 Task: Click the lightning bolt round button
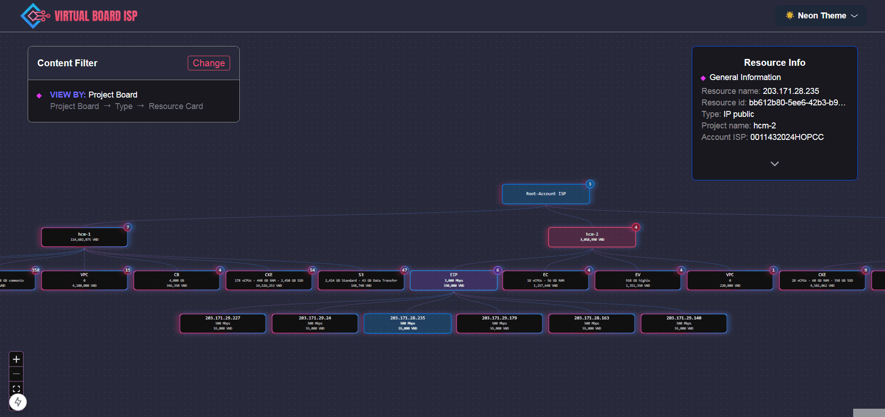click(x=18, y=402)
